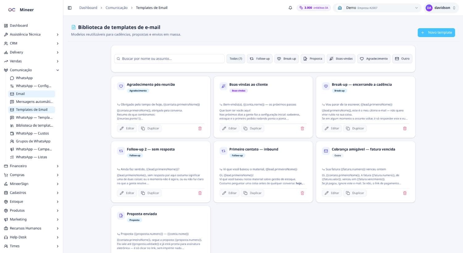Show Todas (7) templates
The image size is (463, 253).
click(x=236, y=59)
